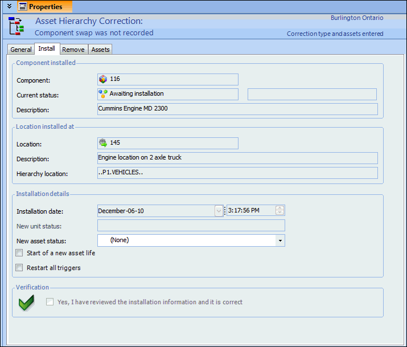Open the Installation date calendar dropdown
The height and width of the screenshot is (347, 407).
219,211
